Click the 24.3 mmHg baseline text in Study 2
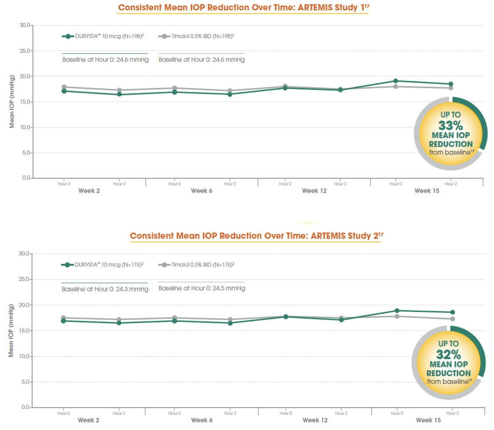 click(x=105, y=289)
